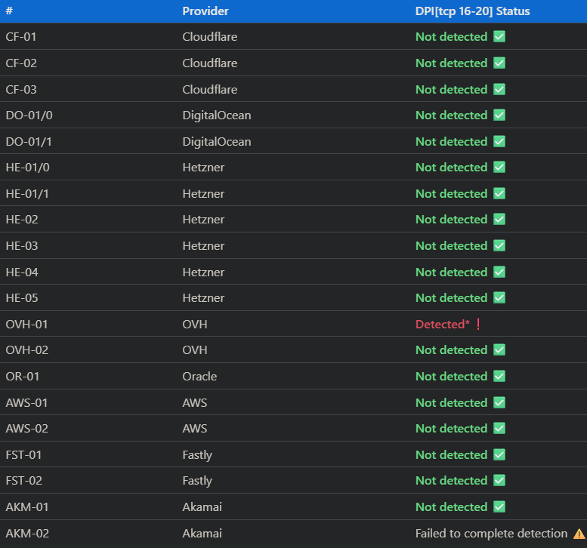Screen dimensions: 587x548
Task: Click Cloudflare provider in CF-01 row
Action: click(x=210, y=37)
